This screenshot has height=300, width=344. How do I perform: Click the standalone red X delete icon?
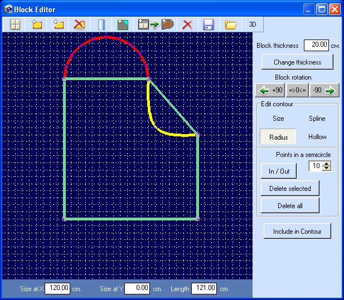pos(187,24)
